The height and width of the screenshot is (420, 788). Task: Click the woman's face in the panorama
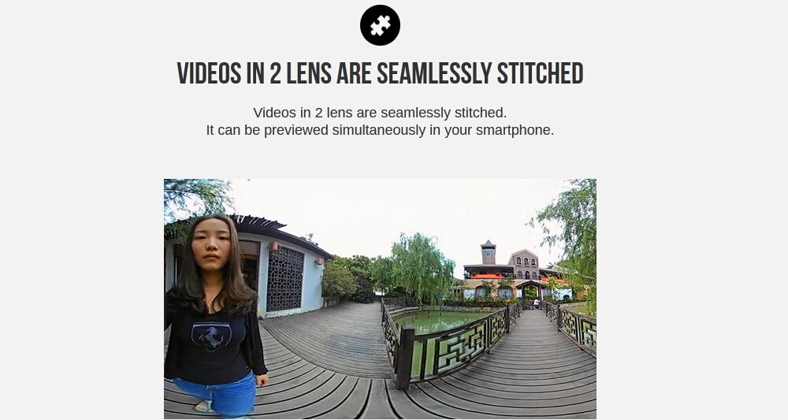click(x=211, y=245)
